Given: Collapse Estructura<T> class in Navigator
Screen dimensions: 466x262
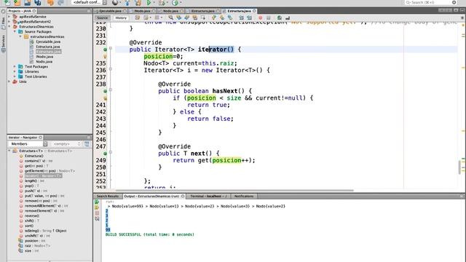Looking at the screenshot, I should (x=9, y=151).
